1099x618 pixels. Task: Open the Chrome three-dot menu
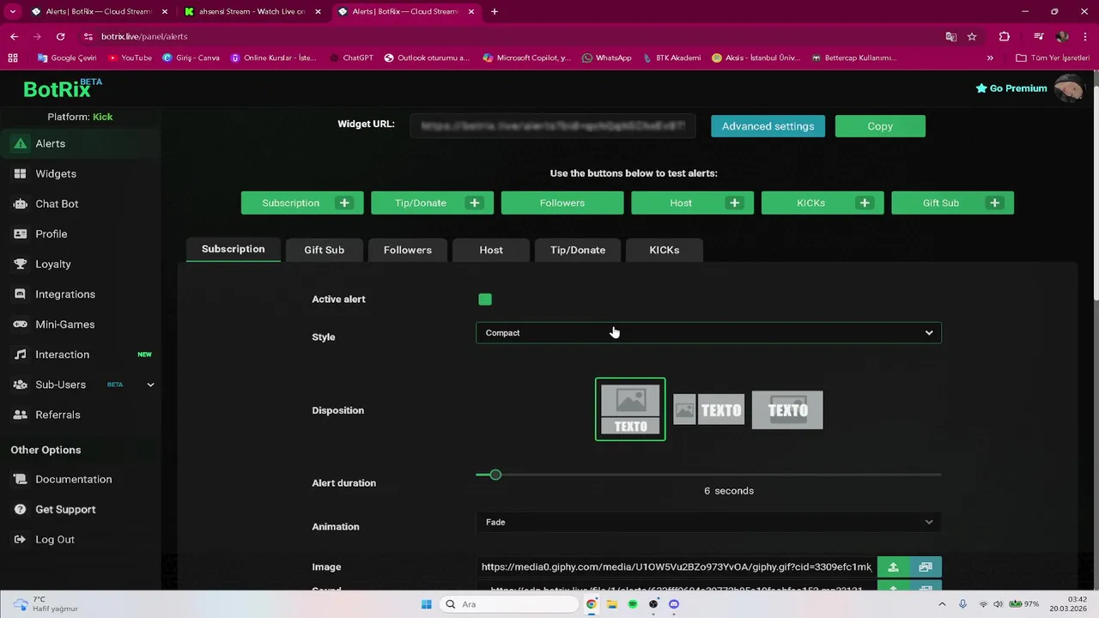click(1084, 36)
